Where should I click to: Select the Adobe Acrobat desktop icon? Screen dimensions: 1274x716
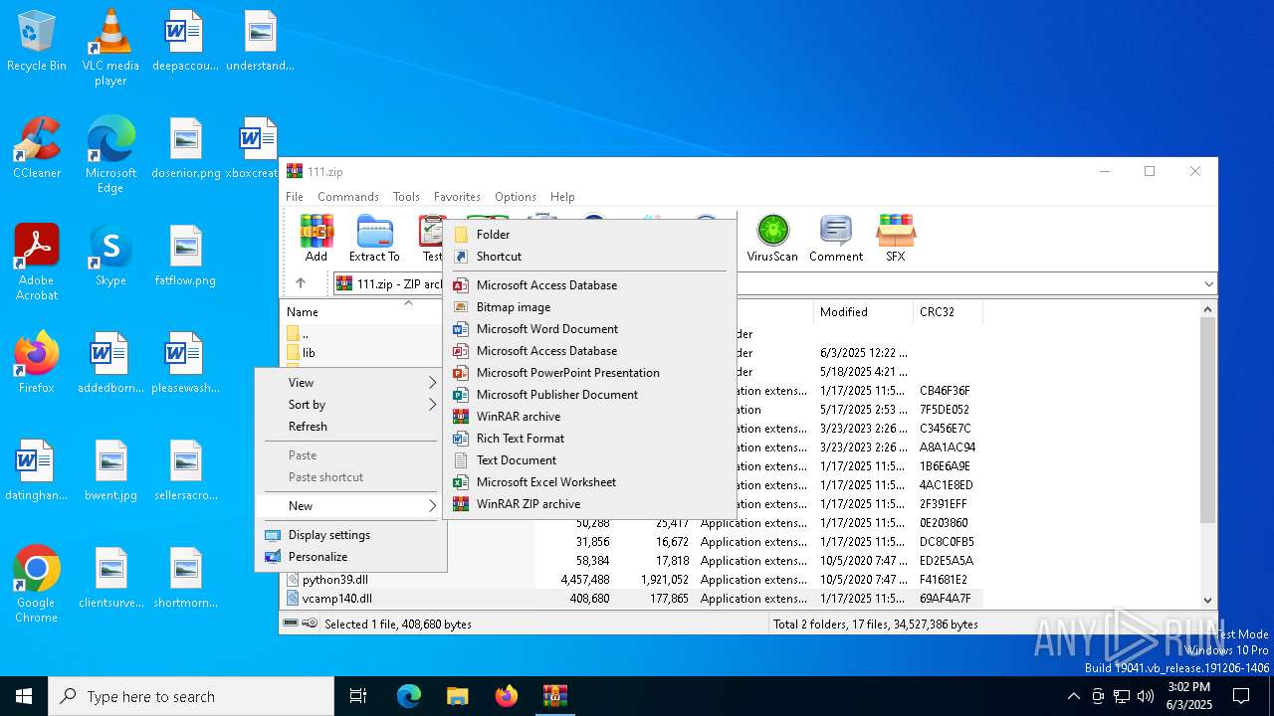[x=37, y=263]
